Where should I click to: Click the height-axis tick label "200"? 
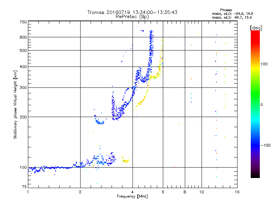(23, 117)
